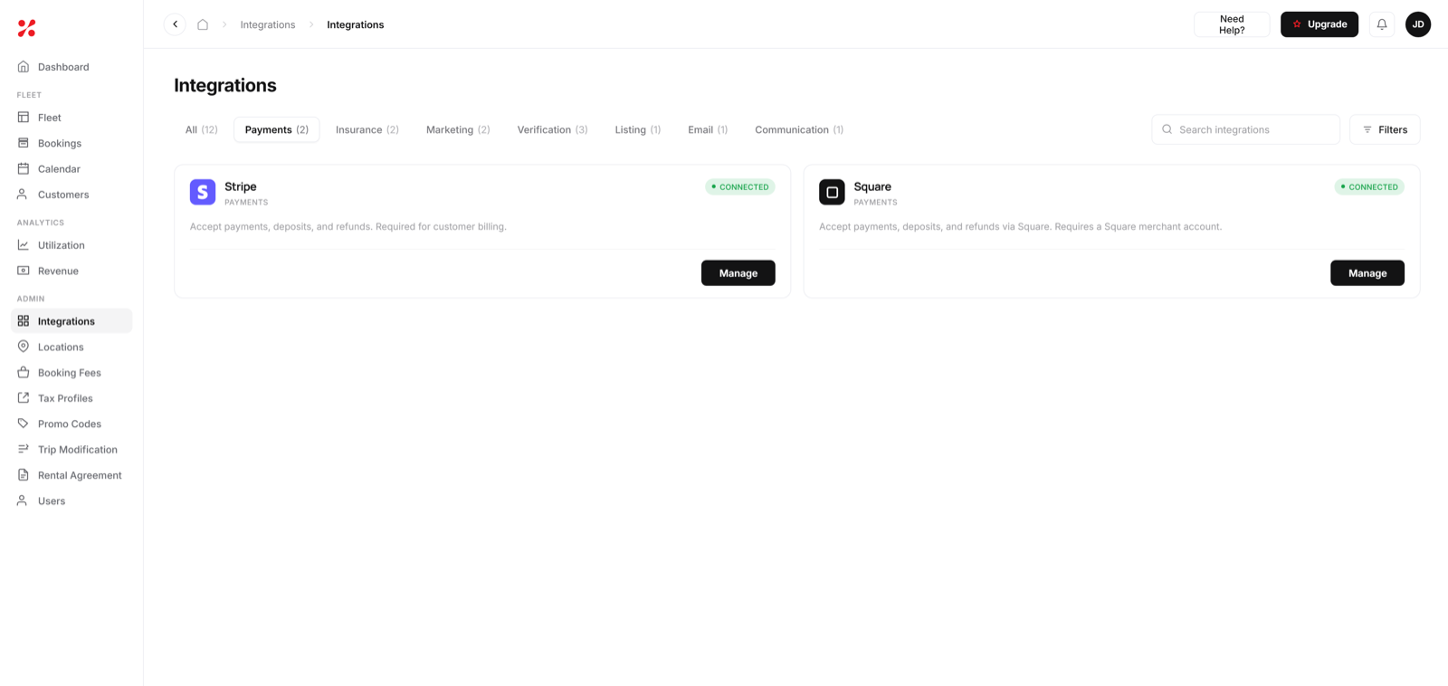Go to Customers section
Image resolution: width=1448 pixels, height=686 pixels.
71,195
